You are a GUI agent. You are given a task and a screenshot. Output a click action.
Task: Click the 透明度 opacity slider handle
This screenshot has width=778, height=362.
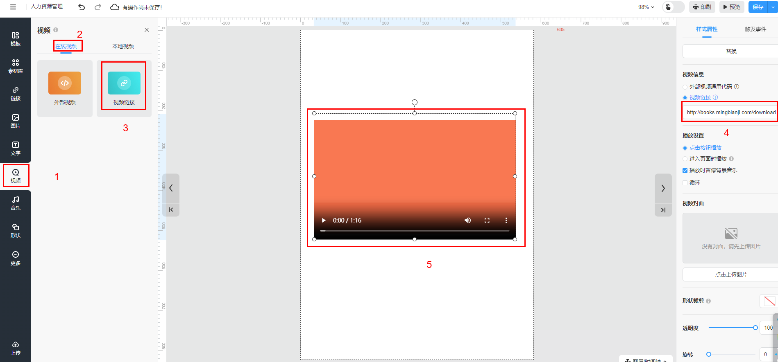(x=755, y=328)
